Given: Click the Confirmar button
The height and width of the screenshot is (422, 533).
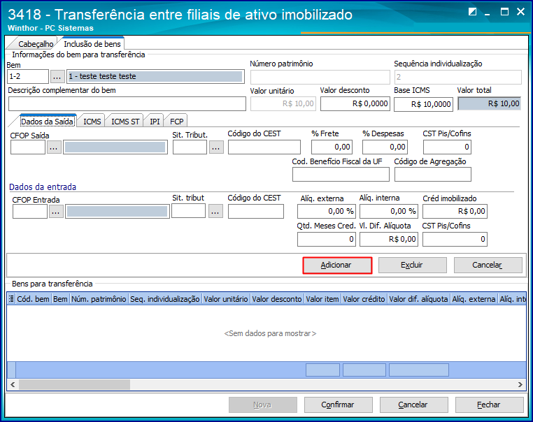Looking at the screenshot, I should (x=339, y=405).
